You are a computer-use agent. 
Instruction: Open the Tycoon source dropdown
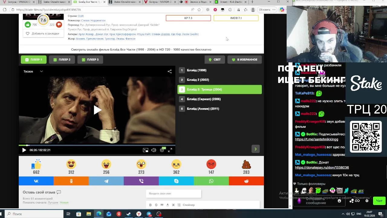click(33, 71)
